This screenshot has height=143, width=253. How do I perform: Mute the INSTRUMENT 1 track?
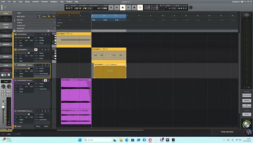pos(45,50)
